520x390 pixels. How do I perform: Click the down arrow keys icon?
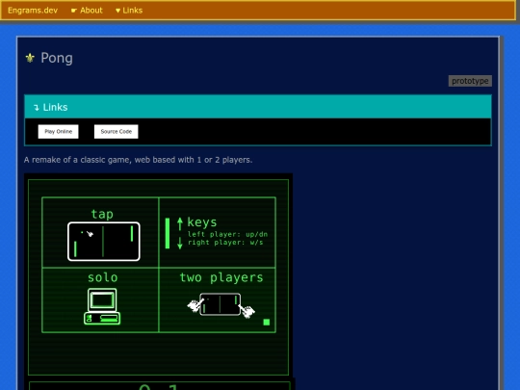point(180,243)
